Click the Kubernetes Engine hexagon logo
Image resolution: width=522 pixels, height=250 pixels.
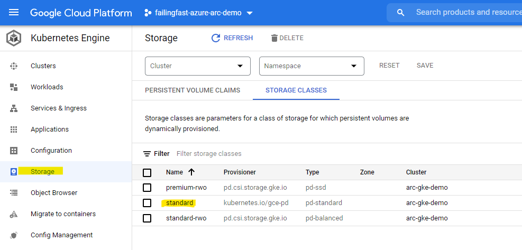coord(14,38)
